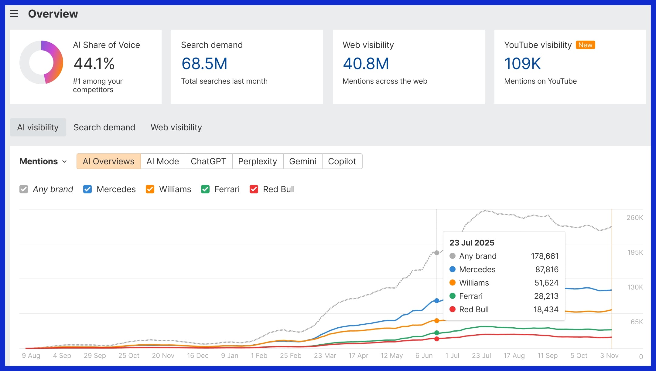Click the 9 Aug axis label
656x371 pixels.
click(31, 356)
